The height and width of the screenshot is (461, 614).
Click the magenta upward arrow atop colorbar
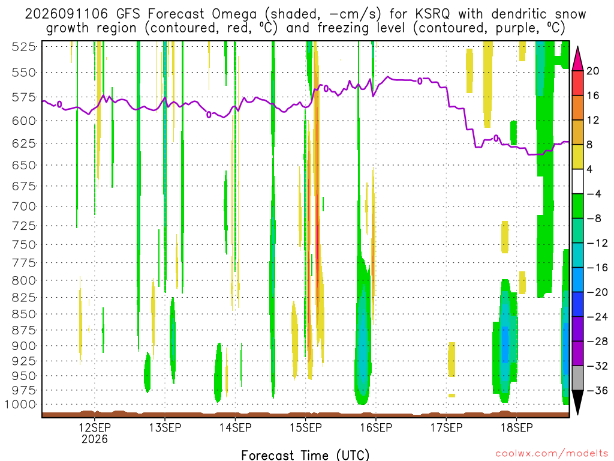[x=577, y=58]
